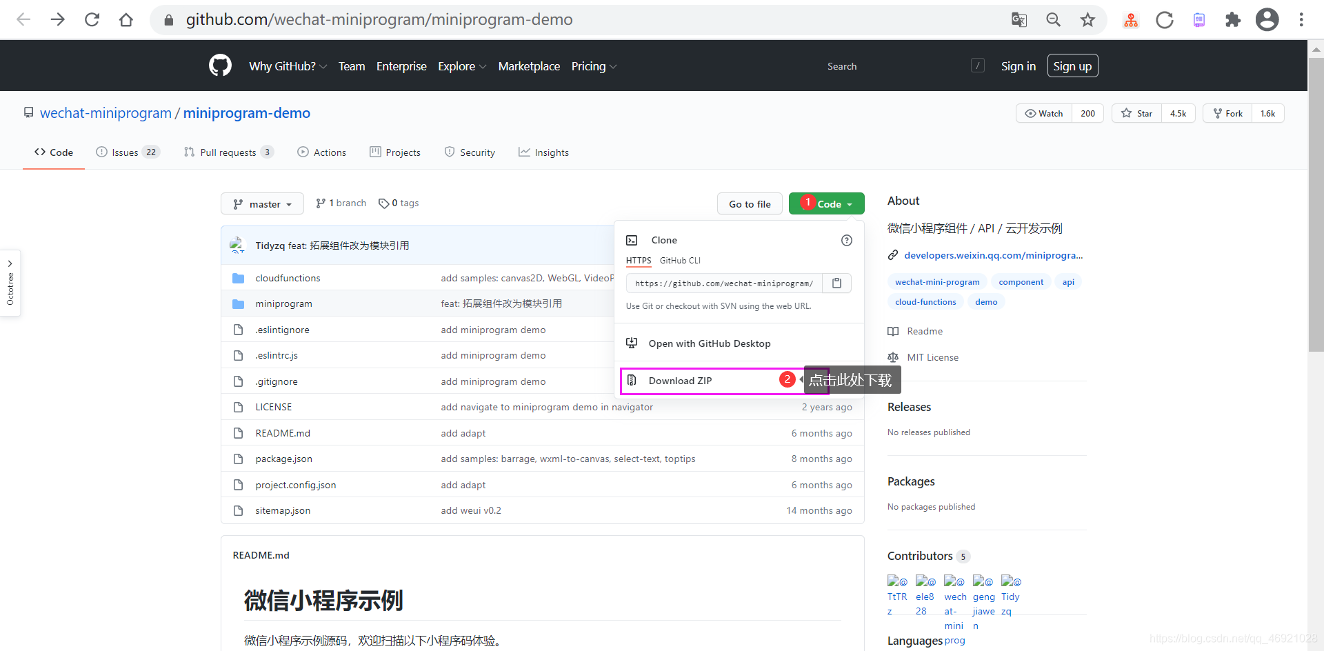This screenshot has width=1324, height=651.
Task: Click the LICENSE file icon
Action: 239,407
